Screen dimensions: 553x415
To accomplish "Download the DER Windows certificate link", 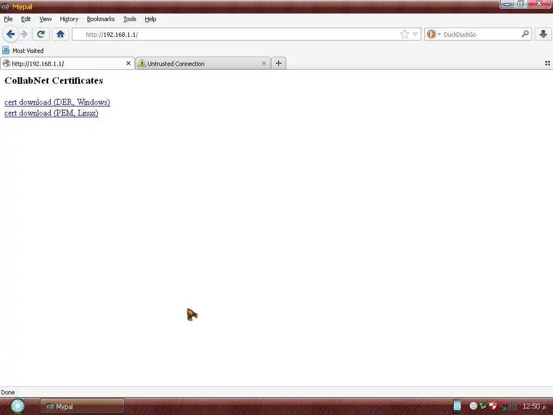I will [57, 102].
